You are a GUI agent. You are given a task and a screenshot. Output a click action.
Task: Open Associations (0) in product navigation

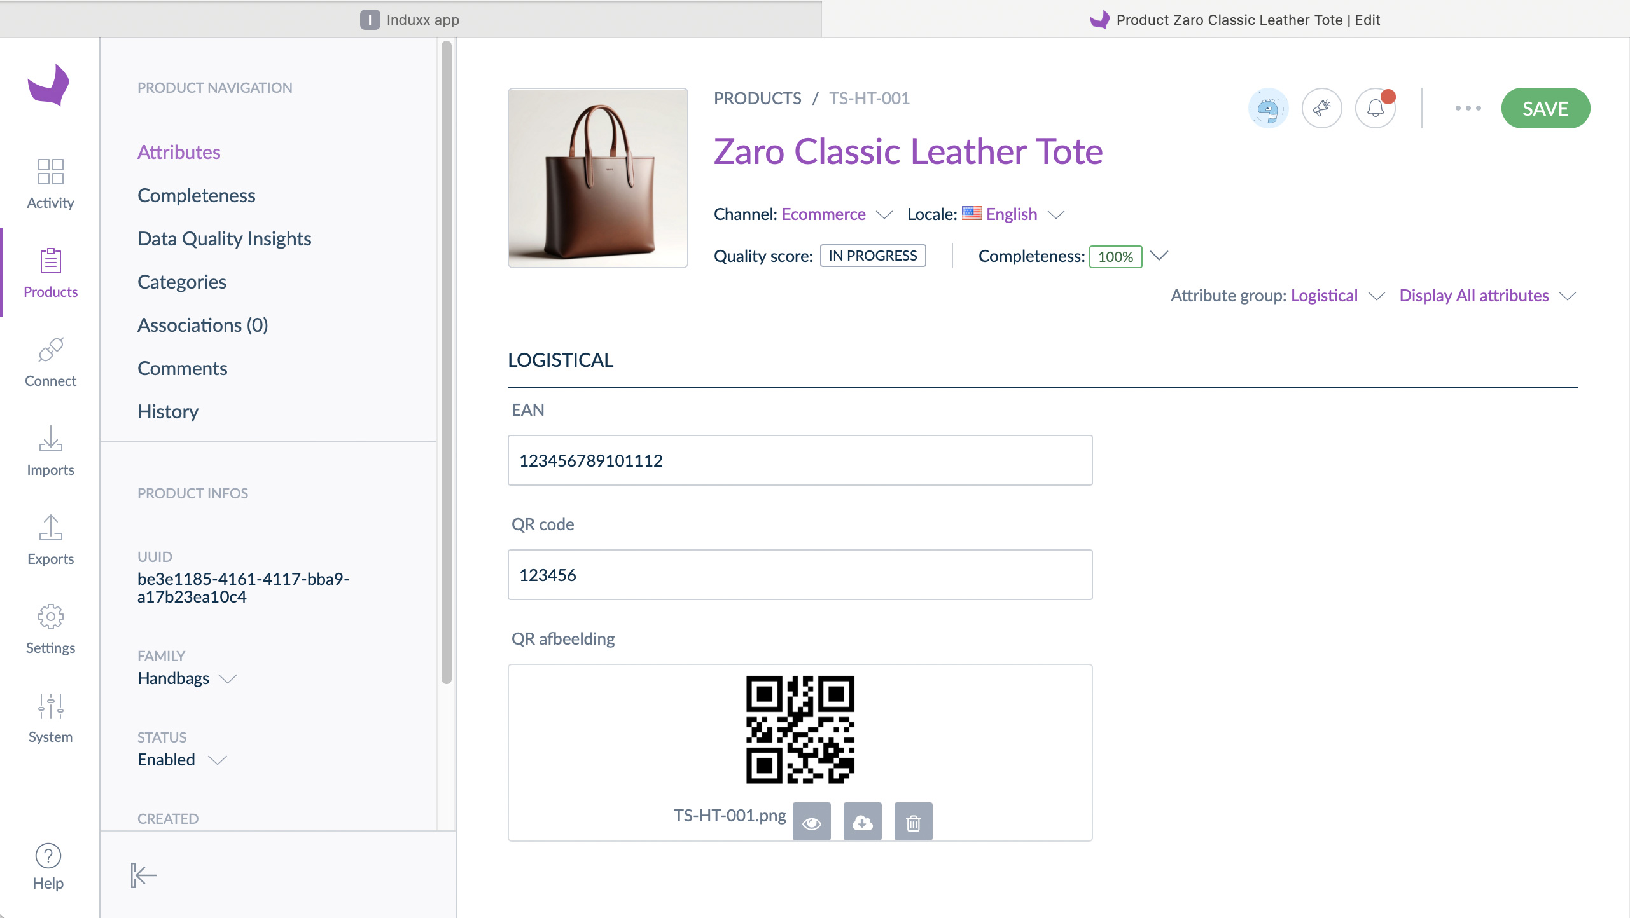(x=202, y=325)
